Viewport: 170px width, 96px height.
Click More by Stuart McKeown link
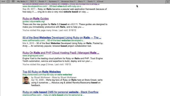pyautogui.click(x=64, y=77)
